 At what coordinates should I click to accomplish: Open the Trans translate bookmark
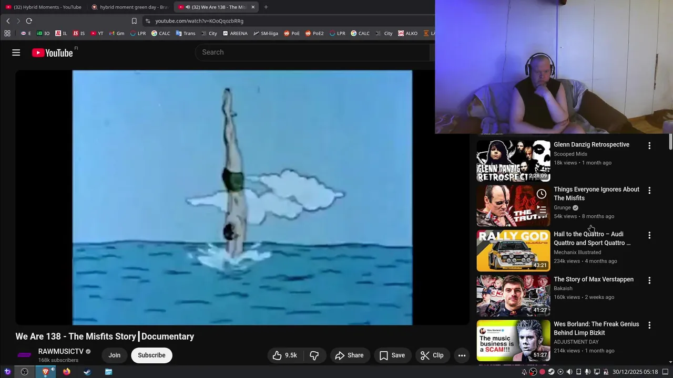(x=186, y=33)
